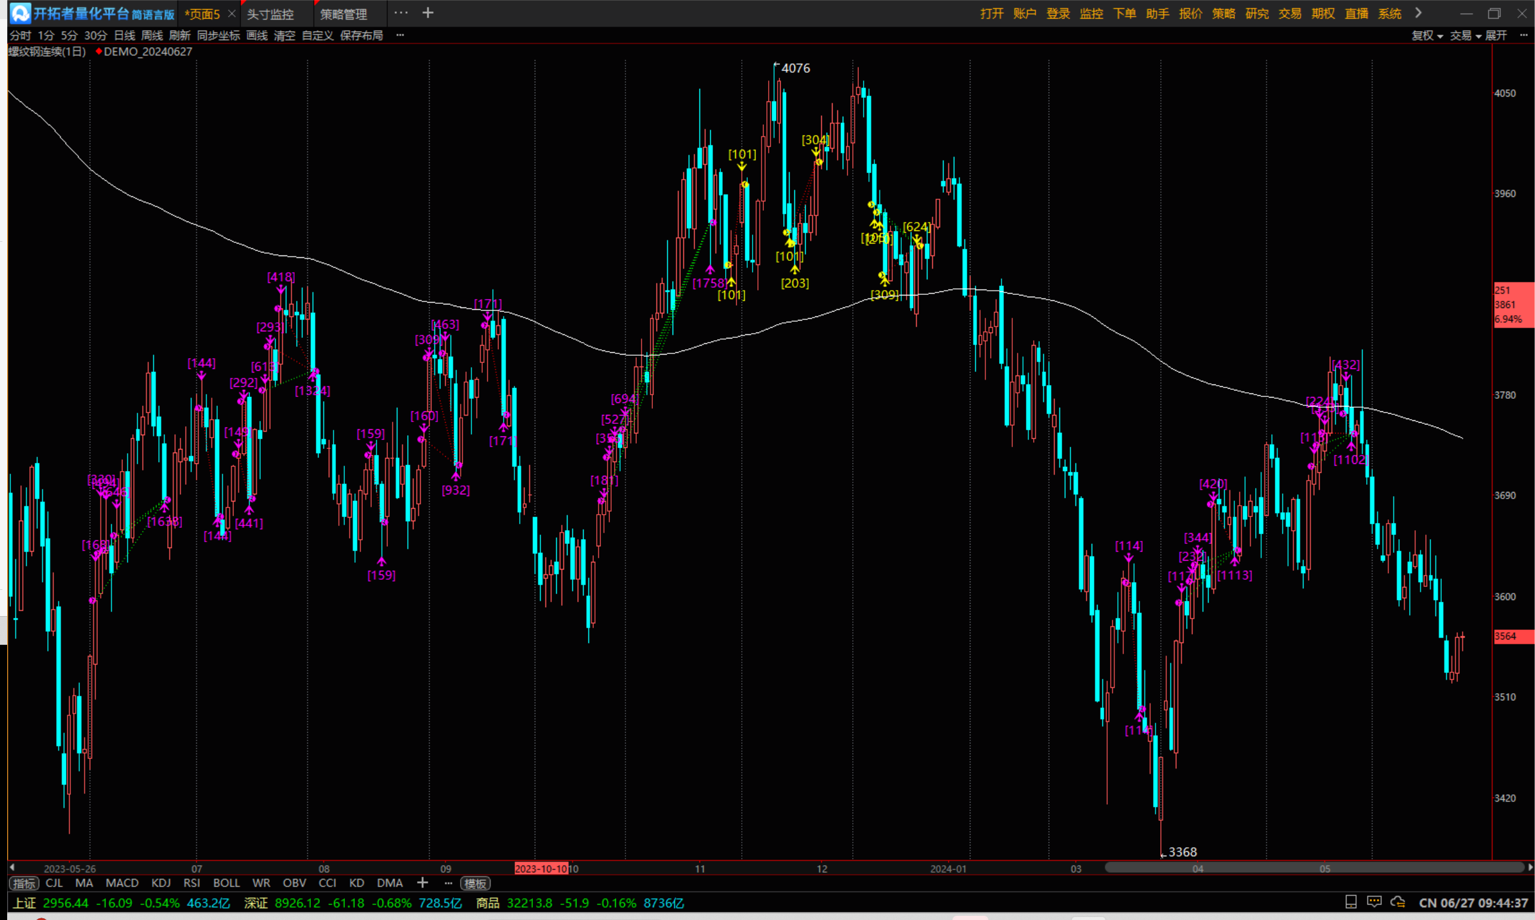The width and height of the screenshot is (1535, 920).
Task: Open the 自定义 option
Action: tap(318, 35)
